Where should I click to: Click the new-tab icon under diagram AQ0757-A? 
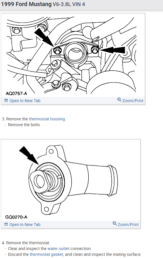click(x=6, y=101)
